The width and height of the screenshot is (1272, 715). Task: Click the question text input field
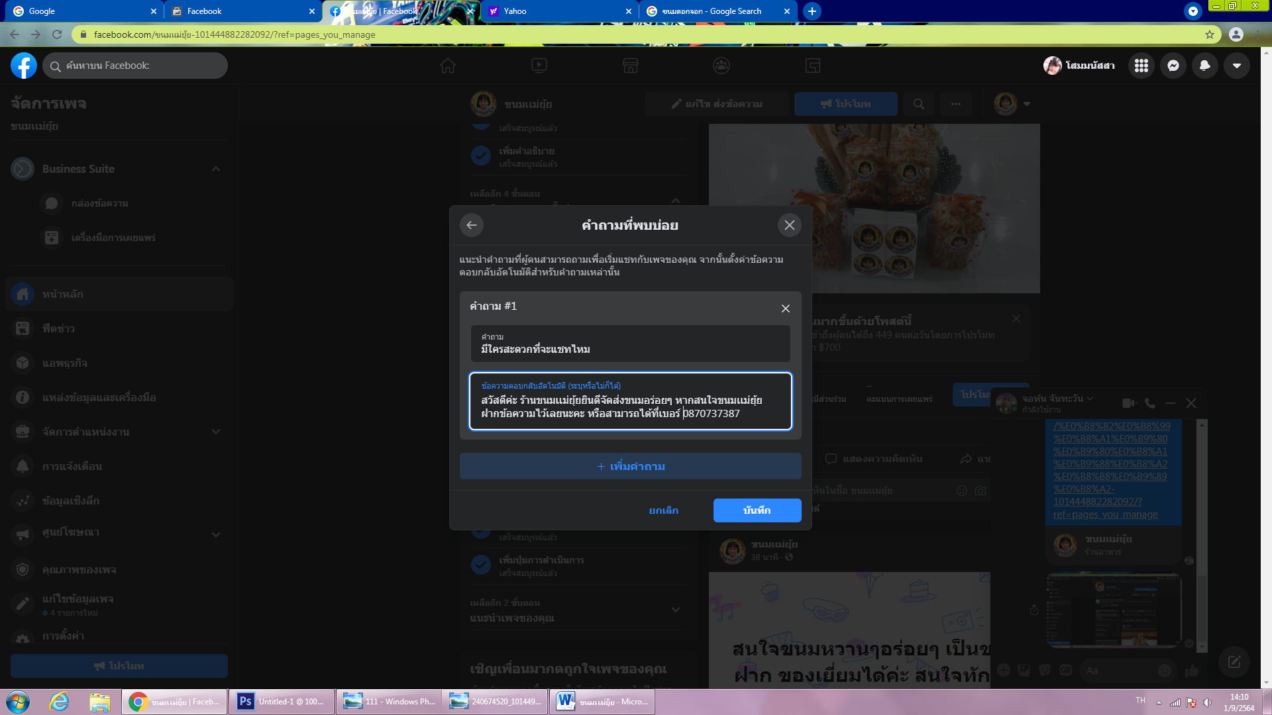pyautogui.click(x=630, y=344)
